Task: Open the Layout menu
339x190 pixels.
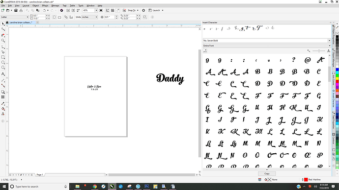Action: [26, 5]
